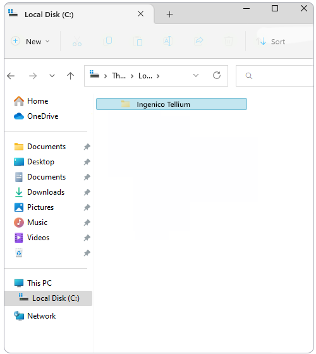Open Downloads in the sidebar
This screenshot has height=354, width=316.
point(46,192)
